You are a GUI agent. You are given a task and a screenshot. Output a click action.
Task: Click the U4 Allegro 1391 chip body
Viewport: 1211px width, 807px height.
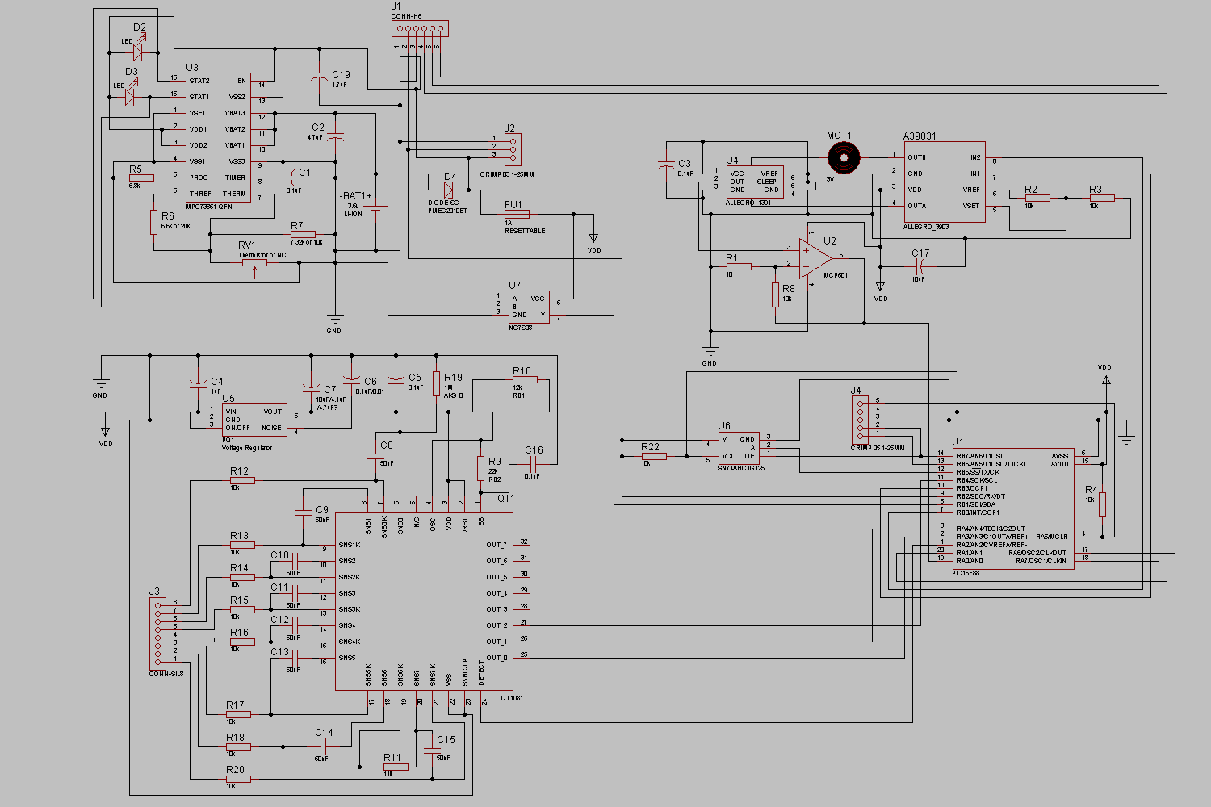pos(755,182)
